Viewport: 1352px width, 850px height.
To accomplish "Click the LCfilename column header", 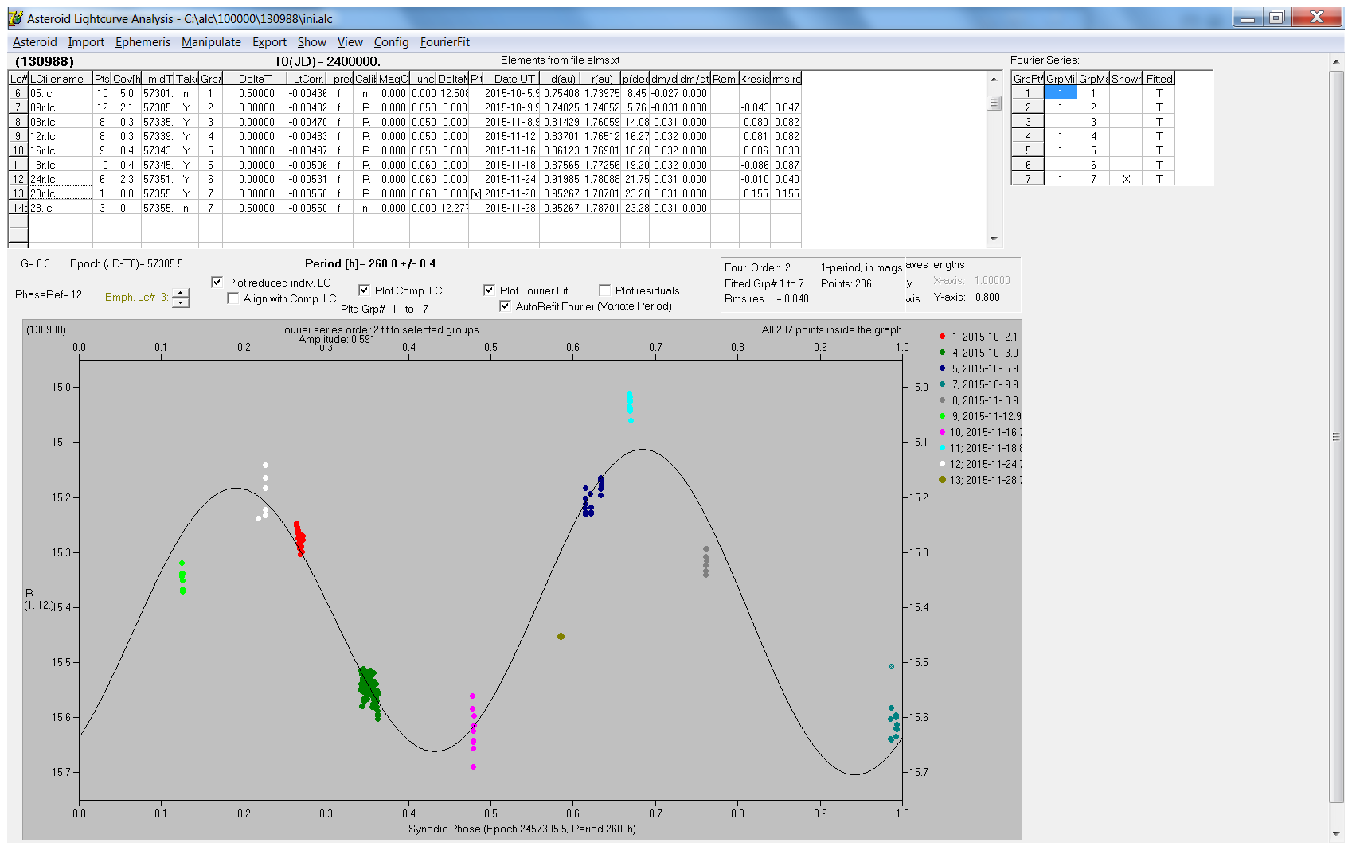I will (61, 79).
